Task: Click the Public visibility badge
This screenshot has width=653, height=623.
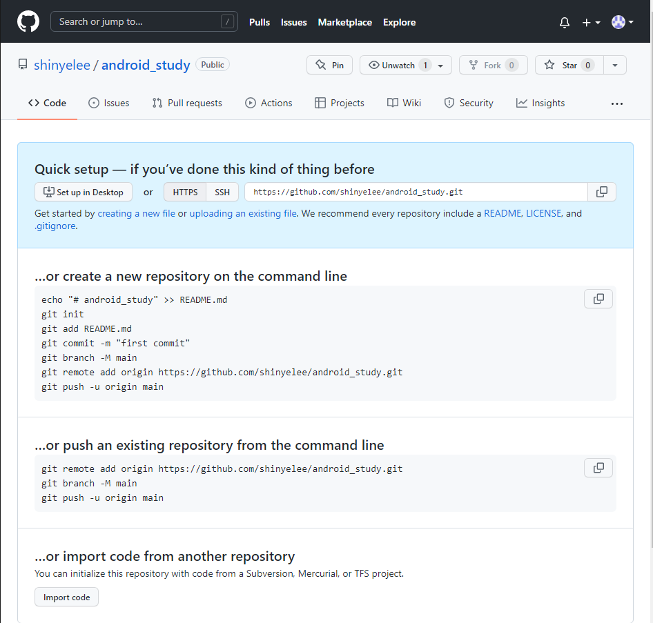Action: pos(213,64)
